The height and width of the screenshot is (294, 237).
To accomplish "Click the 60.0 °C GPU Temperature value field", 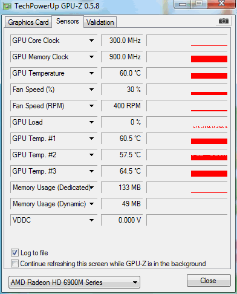I will [x=122, y=73].
